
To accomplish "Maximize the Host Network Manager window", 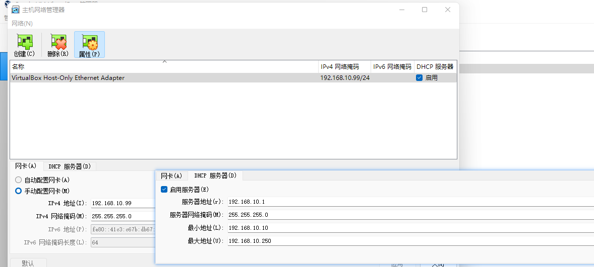I will tap(425, 10).
